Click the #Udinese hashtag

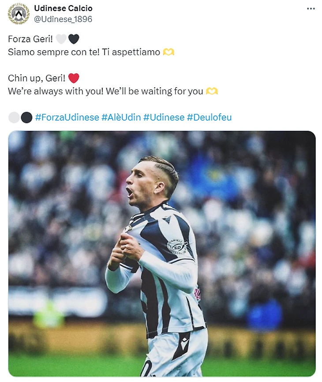pos(164,118)
